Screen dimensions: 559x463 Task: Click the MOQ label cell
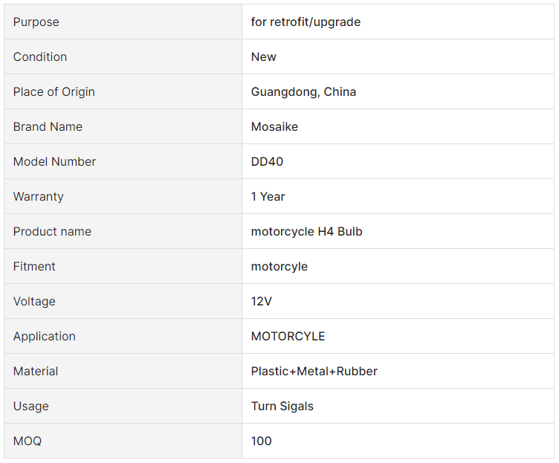click(x=123, y=441)
